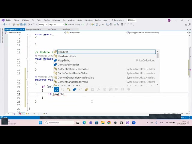
Task: Open the OnTriggerEnter2D member dropdown
Action: pos(158,33)
